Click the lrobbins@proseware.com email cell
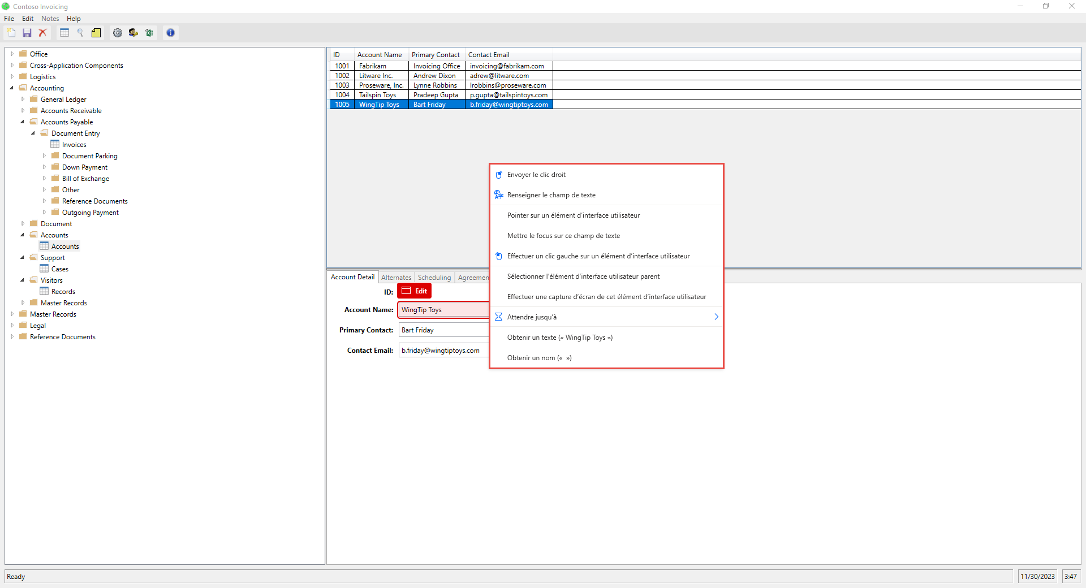Screen dimensions: 1086x588 [x=508, y=85]
